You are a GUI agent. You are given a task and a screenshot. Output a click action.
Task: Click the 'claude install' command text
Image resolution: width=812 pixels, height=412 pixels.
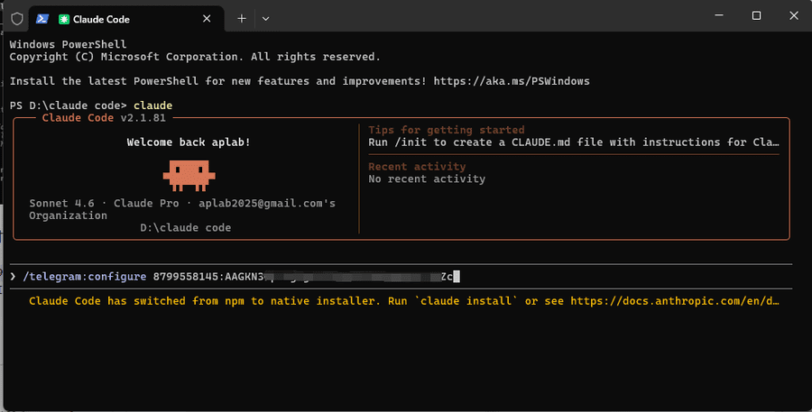(466, 301)
